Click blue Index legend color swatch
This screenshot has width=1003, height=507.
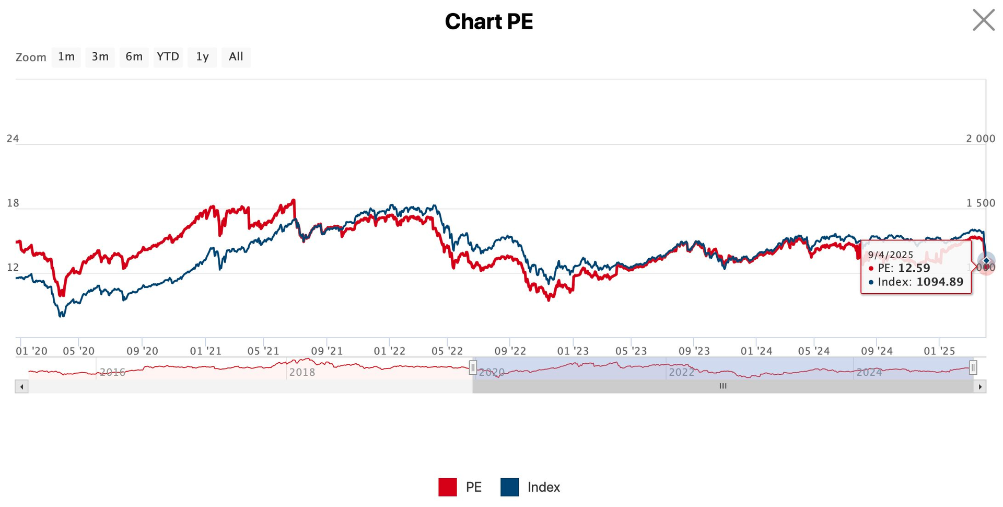pyautogui.click(x=509, y=487)
